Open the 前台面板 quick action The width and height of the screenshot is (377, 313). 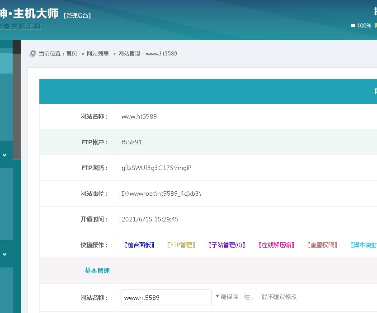pos(139,245)
